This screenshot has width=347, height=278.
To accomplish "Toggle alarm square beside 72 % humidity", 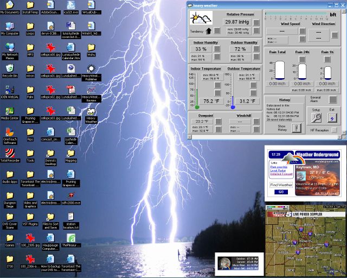I will 256,49.
